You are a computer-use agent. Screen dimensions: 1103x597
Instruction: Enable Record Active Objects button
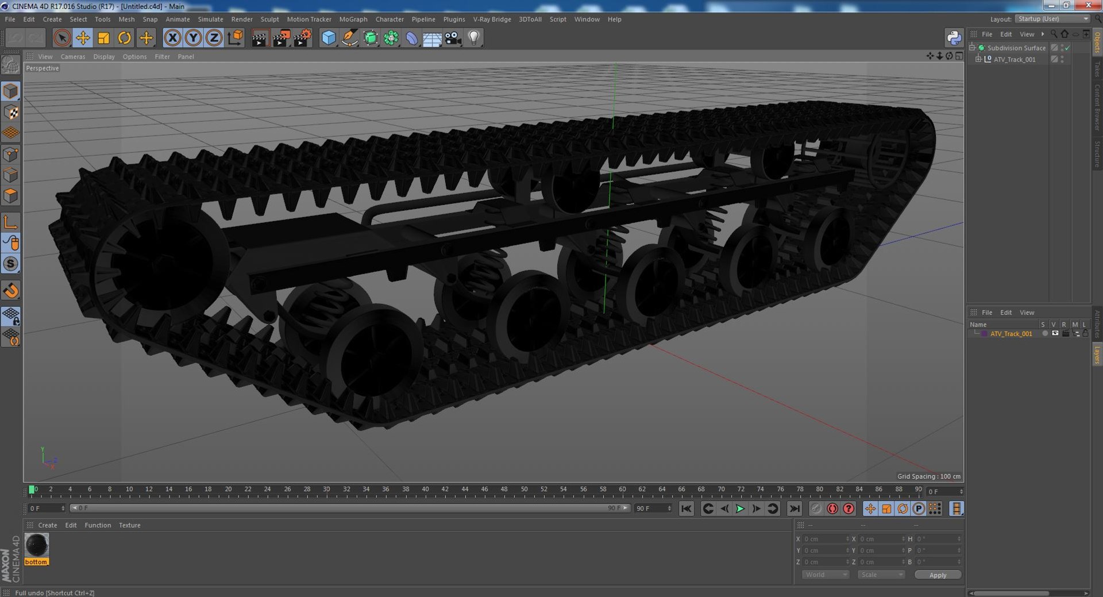[816, 509]
